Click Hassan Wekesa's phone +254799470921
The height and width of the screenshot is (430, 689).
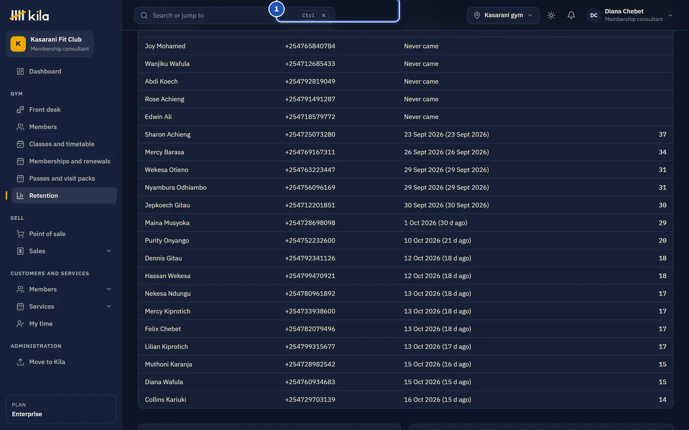pyautogui.click(x=310, y=276)
